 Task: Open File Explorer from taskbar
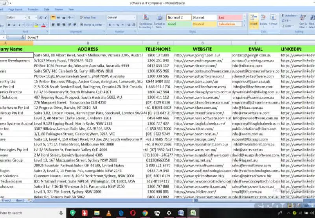click(x=96, y=213)
